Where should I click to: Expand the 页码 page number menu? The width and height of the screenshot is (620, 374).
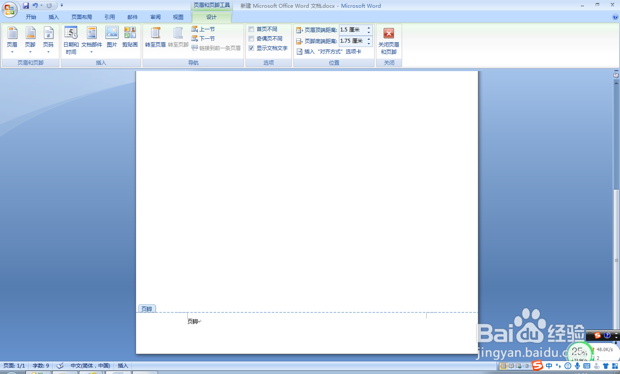click(x=48, y=41)
